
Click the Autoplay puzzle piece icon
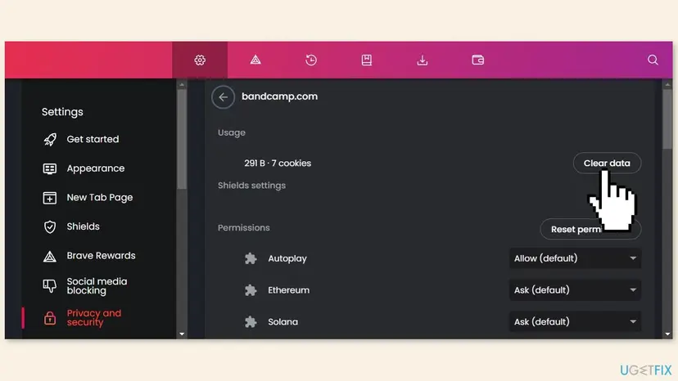pos(251,258)
